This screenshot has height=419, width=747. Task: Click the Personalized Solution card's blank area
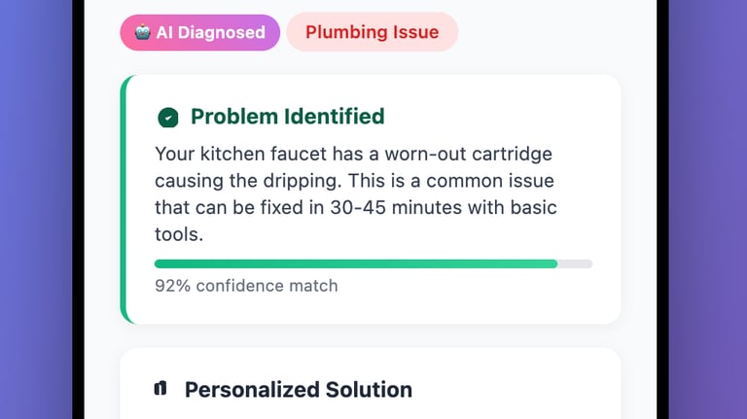(516, 389)
